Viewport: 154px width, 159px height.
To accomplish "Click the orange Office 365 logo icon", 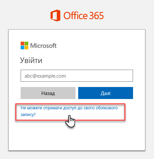I will point(56,15).
